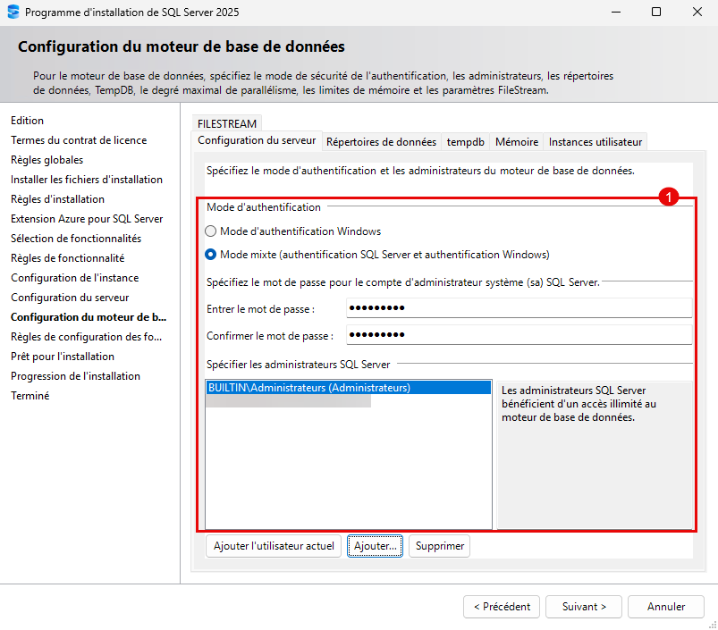Screen dimensions: 718x630
Task: Select Windows authentication mode radio button
Action: 211,231
